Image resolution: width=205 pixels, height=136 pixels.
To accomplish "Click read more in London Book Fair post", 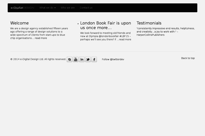I will coord(125,39).
